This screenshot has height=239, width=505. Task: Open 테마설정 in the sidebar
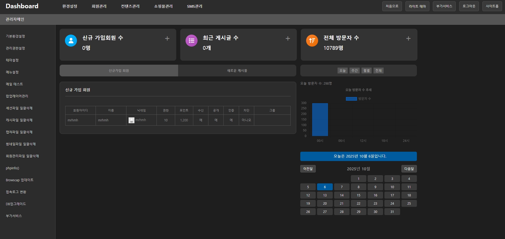point(12,60)
